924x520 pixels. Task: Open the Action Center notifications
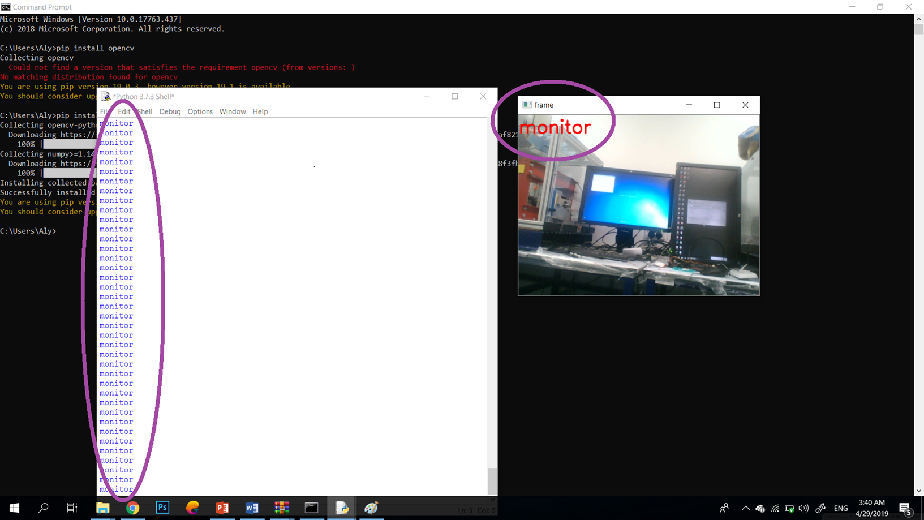(x=905, y=508)
